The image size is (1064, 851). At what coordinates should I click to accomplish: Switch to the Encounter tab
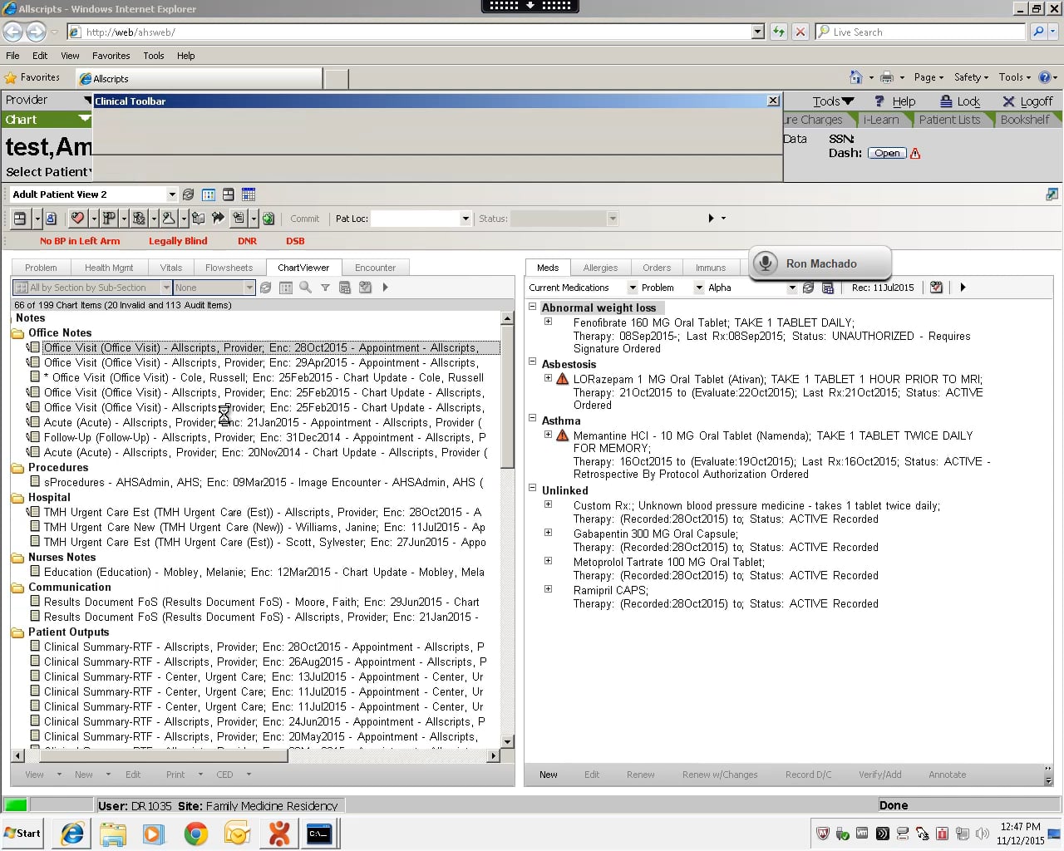(x=375, y=268)
